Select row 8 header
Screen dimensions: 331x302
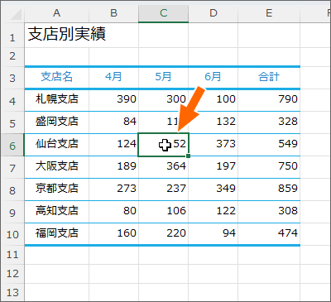pyautogui.click(x=12, y=189)
